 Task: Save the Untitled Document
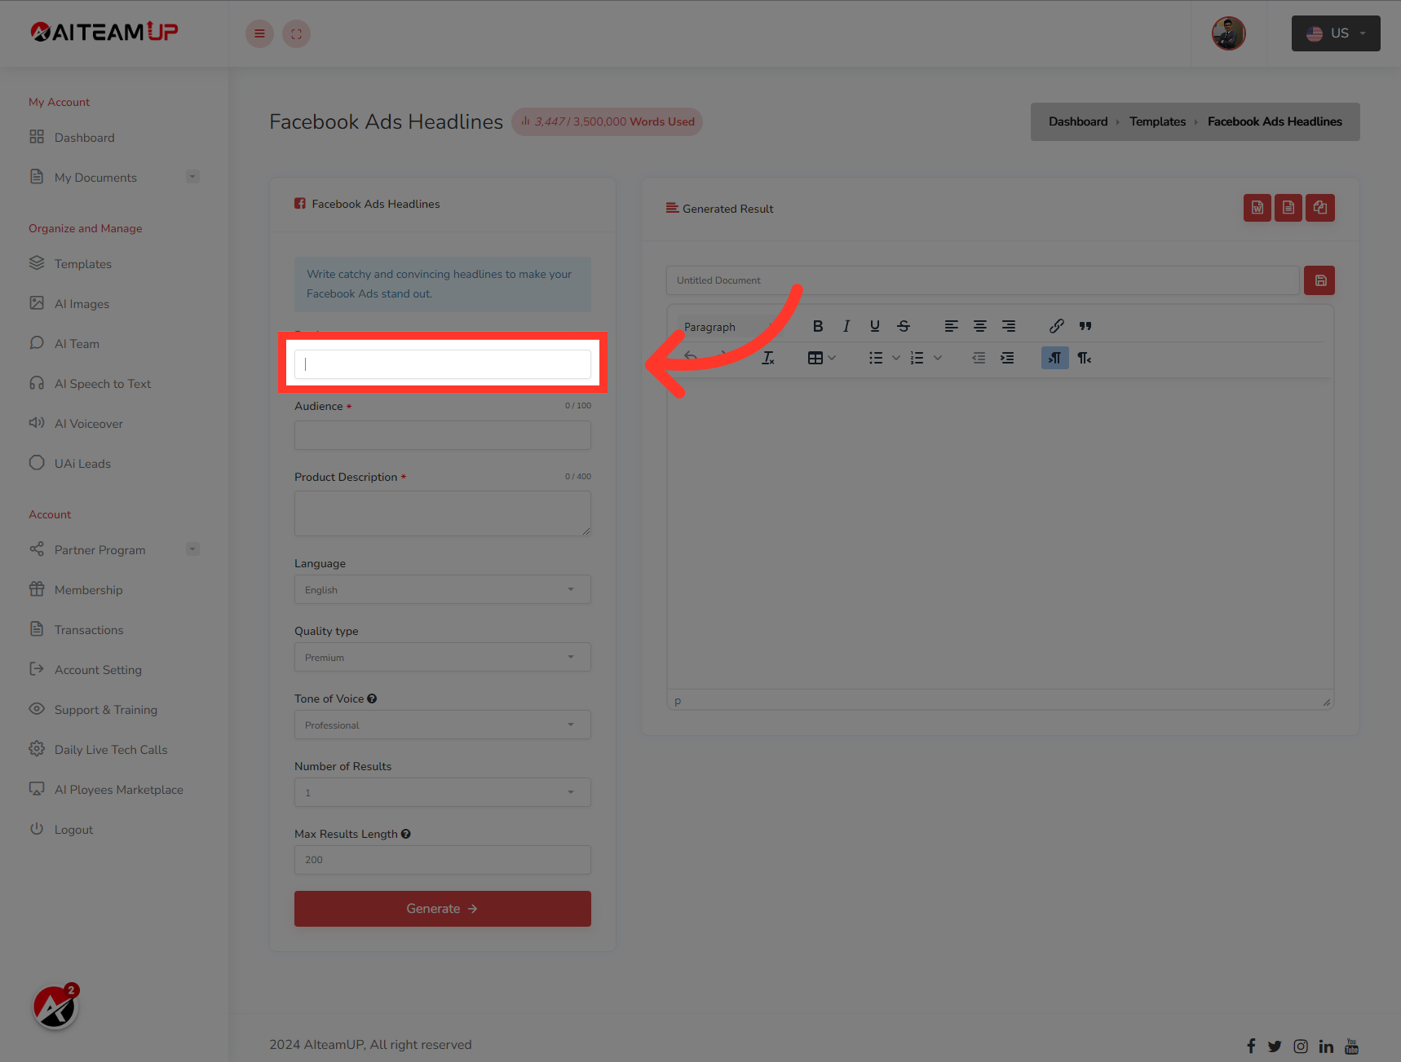tap(1319, 280)
